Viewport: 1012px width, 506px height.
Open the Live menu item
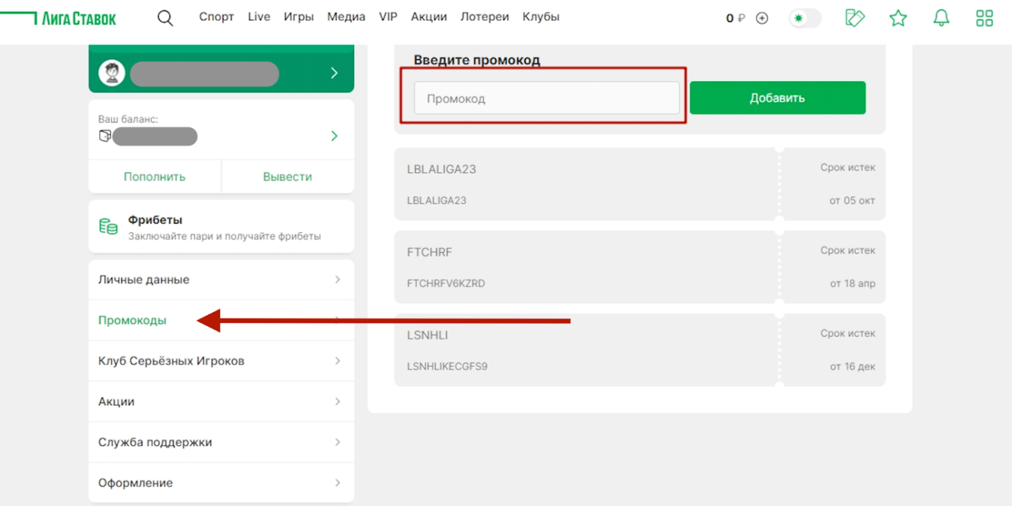coord(258,17)
